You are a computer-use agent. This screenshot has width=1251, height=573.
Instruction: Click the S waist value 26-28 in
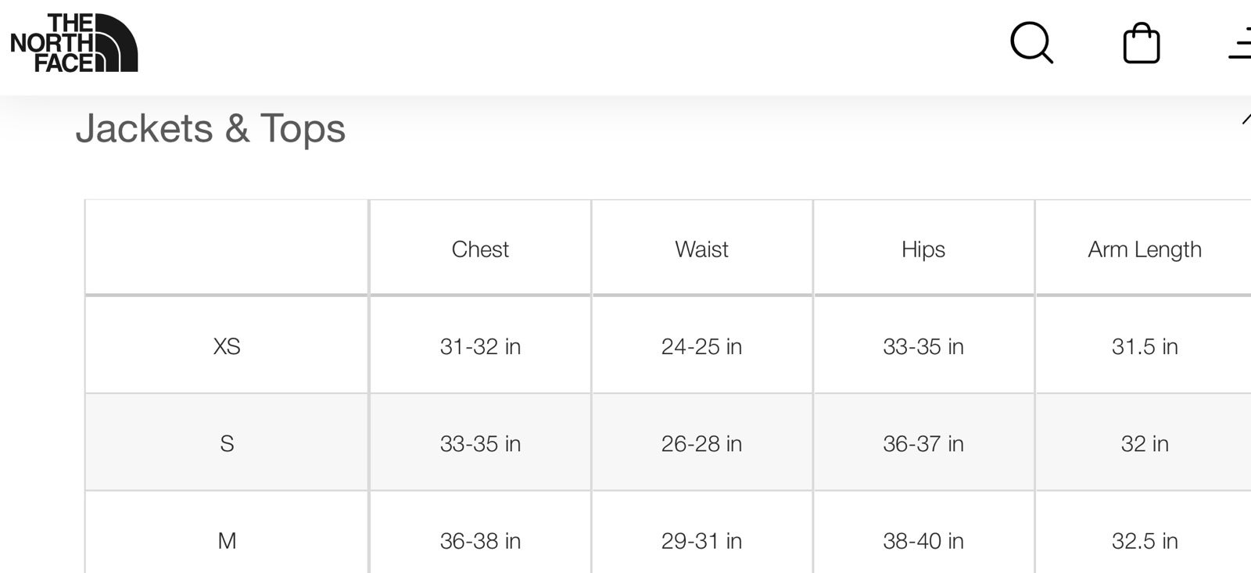click(x=701, y=443)
